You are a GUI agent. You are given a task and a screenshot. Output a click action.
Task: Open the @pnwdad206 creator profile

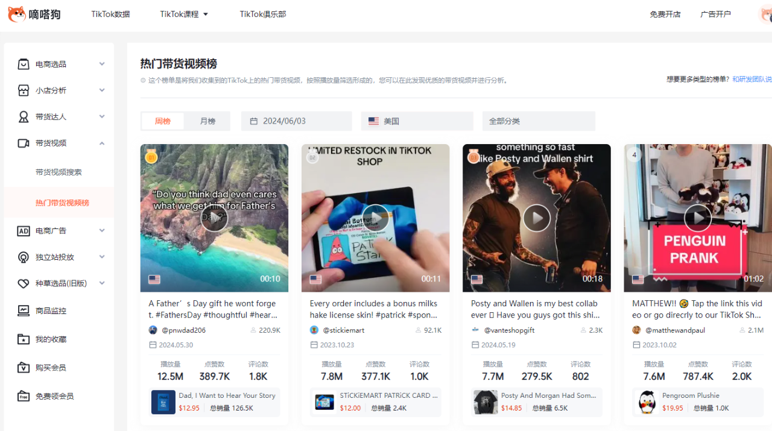tap(183, 330)
